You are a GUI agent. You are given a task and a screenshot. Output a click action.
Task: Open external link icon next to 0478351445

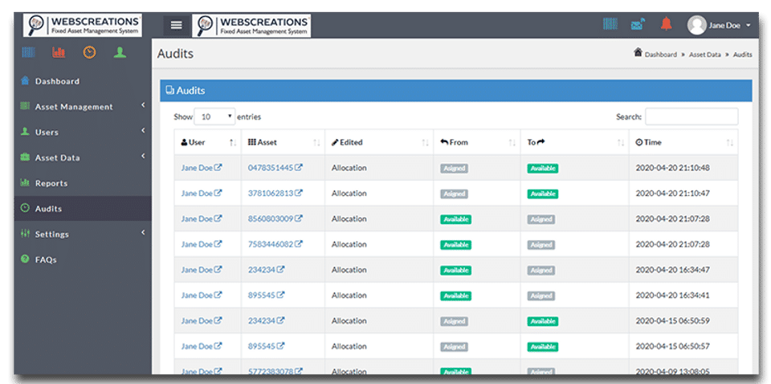pyautogui.click(x=299, y=168)
